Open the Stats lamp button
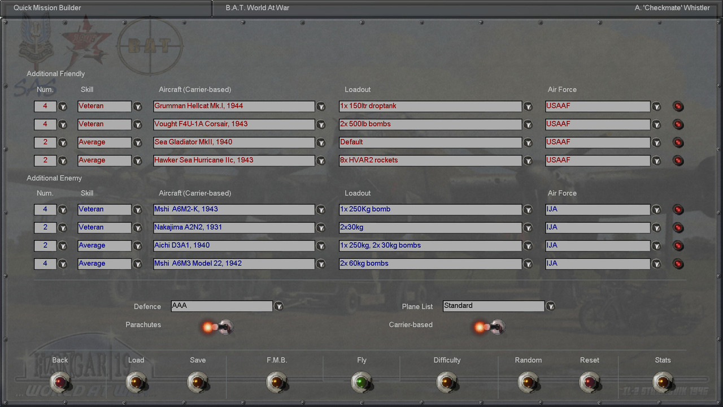Image resolution: width=723 pixels, height=407 pixels. 663,382
